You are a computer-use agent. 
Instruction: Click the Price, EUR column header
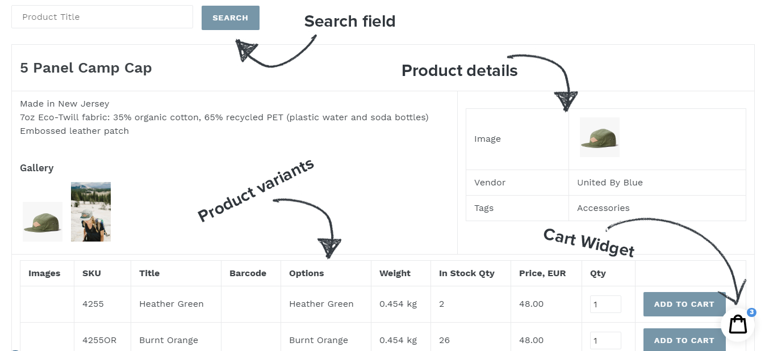(542, 273)
